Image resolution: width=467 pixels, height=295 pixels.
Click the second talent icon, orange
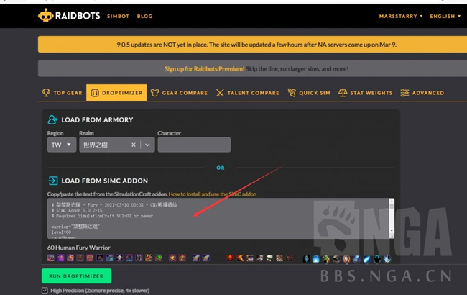(x=240, y=258)
